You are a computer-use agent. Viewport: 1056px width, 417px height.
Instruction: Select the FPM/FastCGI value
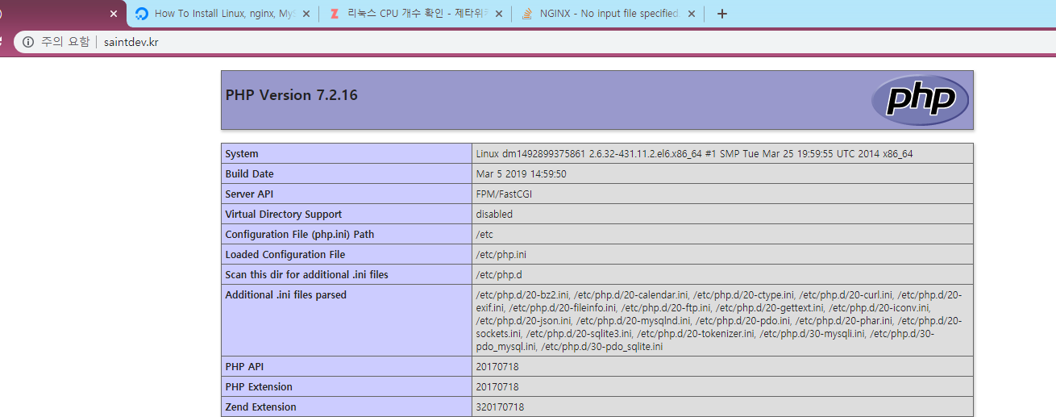504,194
